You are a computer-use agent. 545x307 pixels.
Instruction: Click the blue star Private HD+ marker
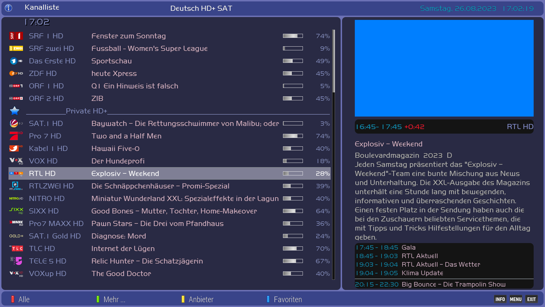[x=14, y=111]
